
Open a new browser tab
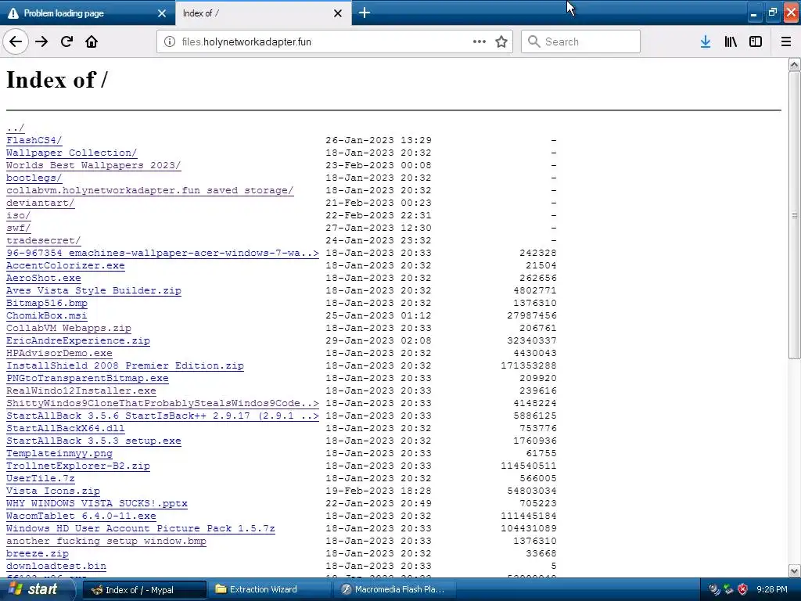pyautogui.click(x=365, y=13)
